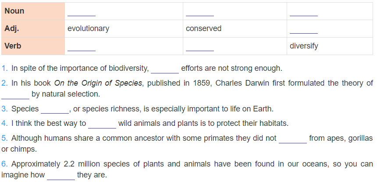Click the italic title 'On the Origin of Species'

(98, 83)
